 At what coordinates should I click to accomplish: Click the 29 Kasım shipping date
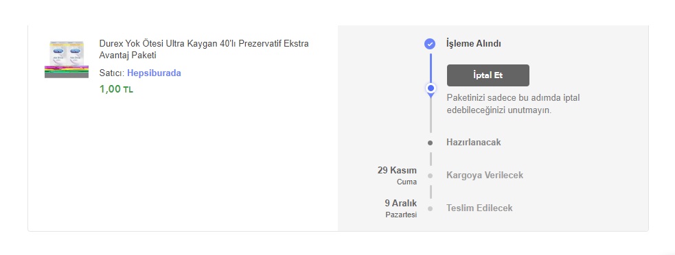tap(397, 170)
